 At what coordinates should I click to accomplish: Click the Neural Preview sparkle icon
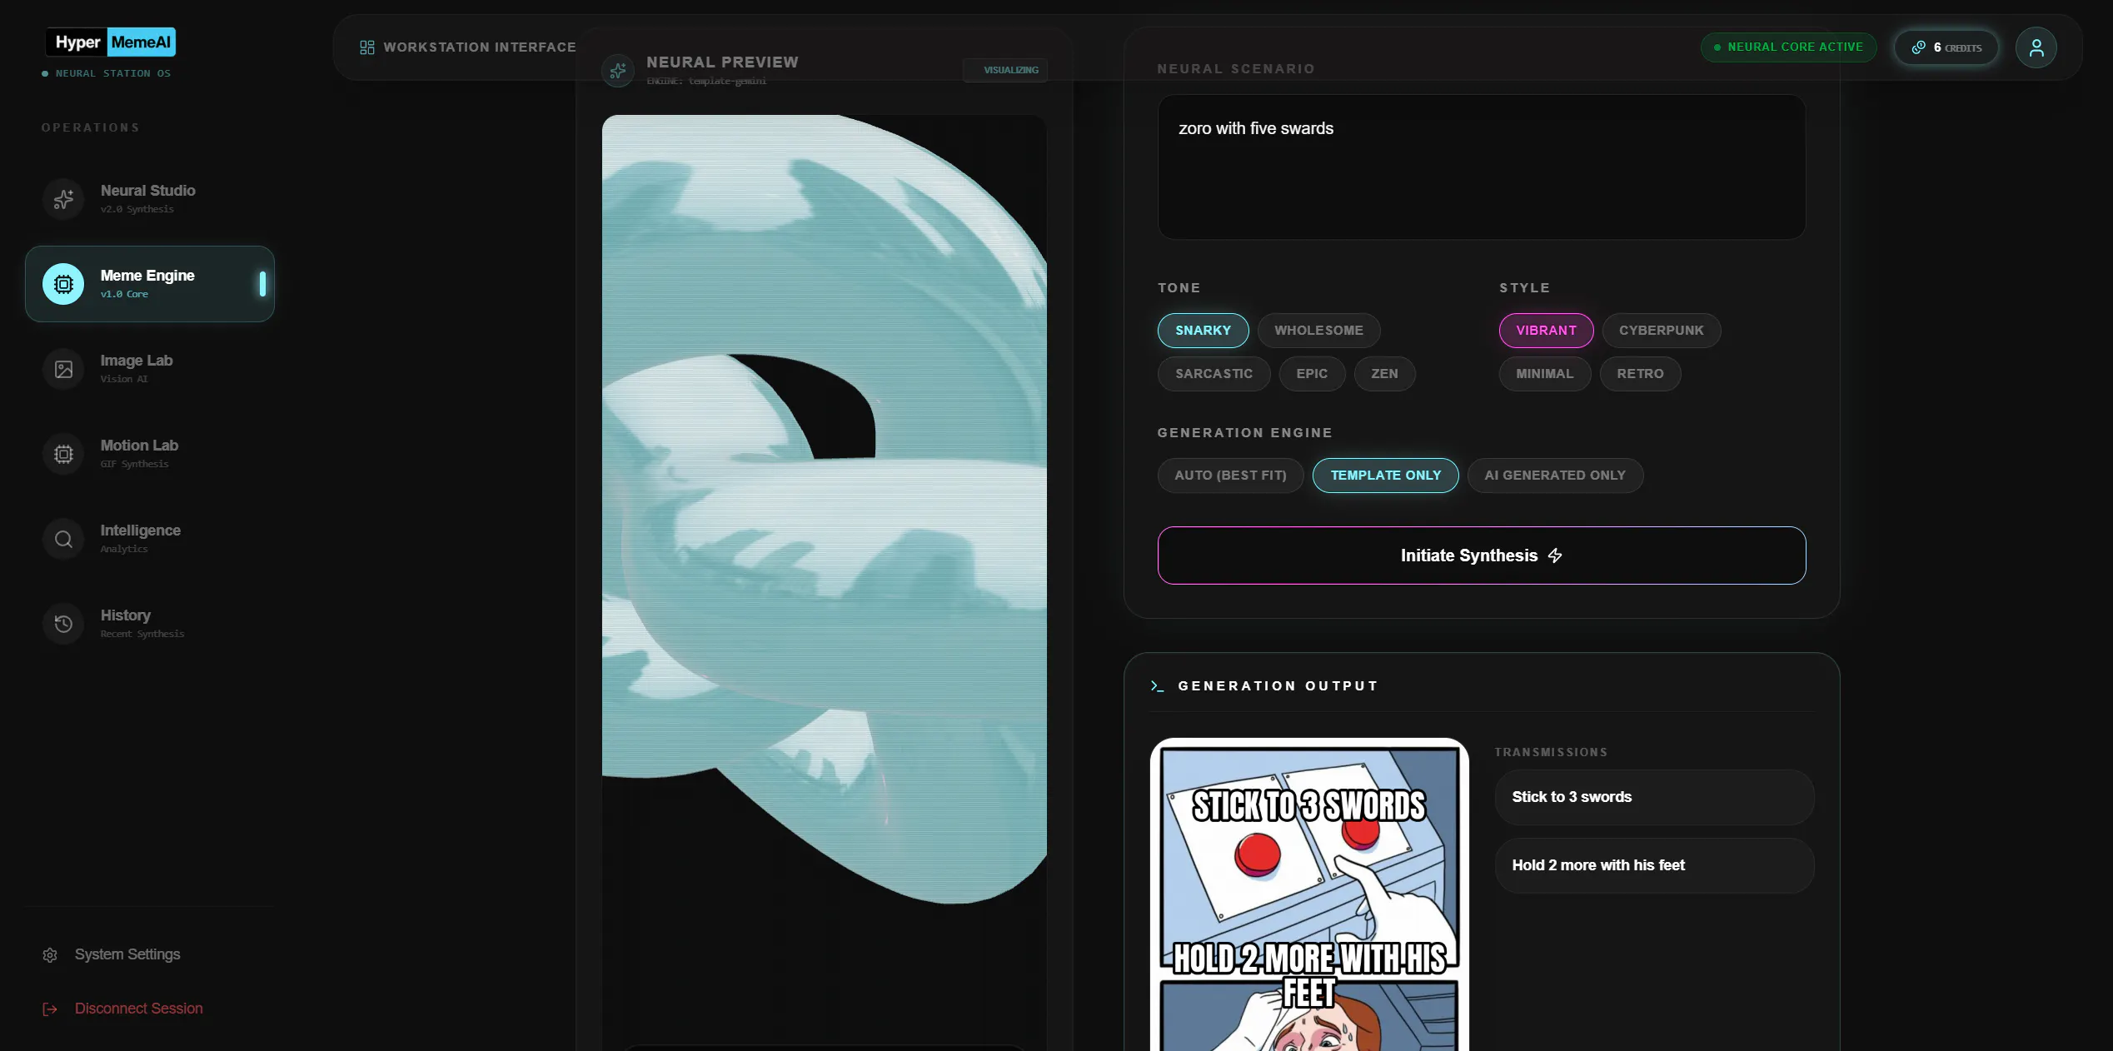[x=617, y=71]
